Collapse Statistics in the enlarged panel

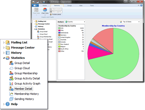coord(4,58)
